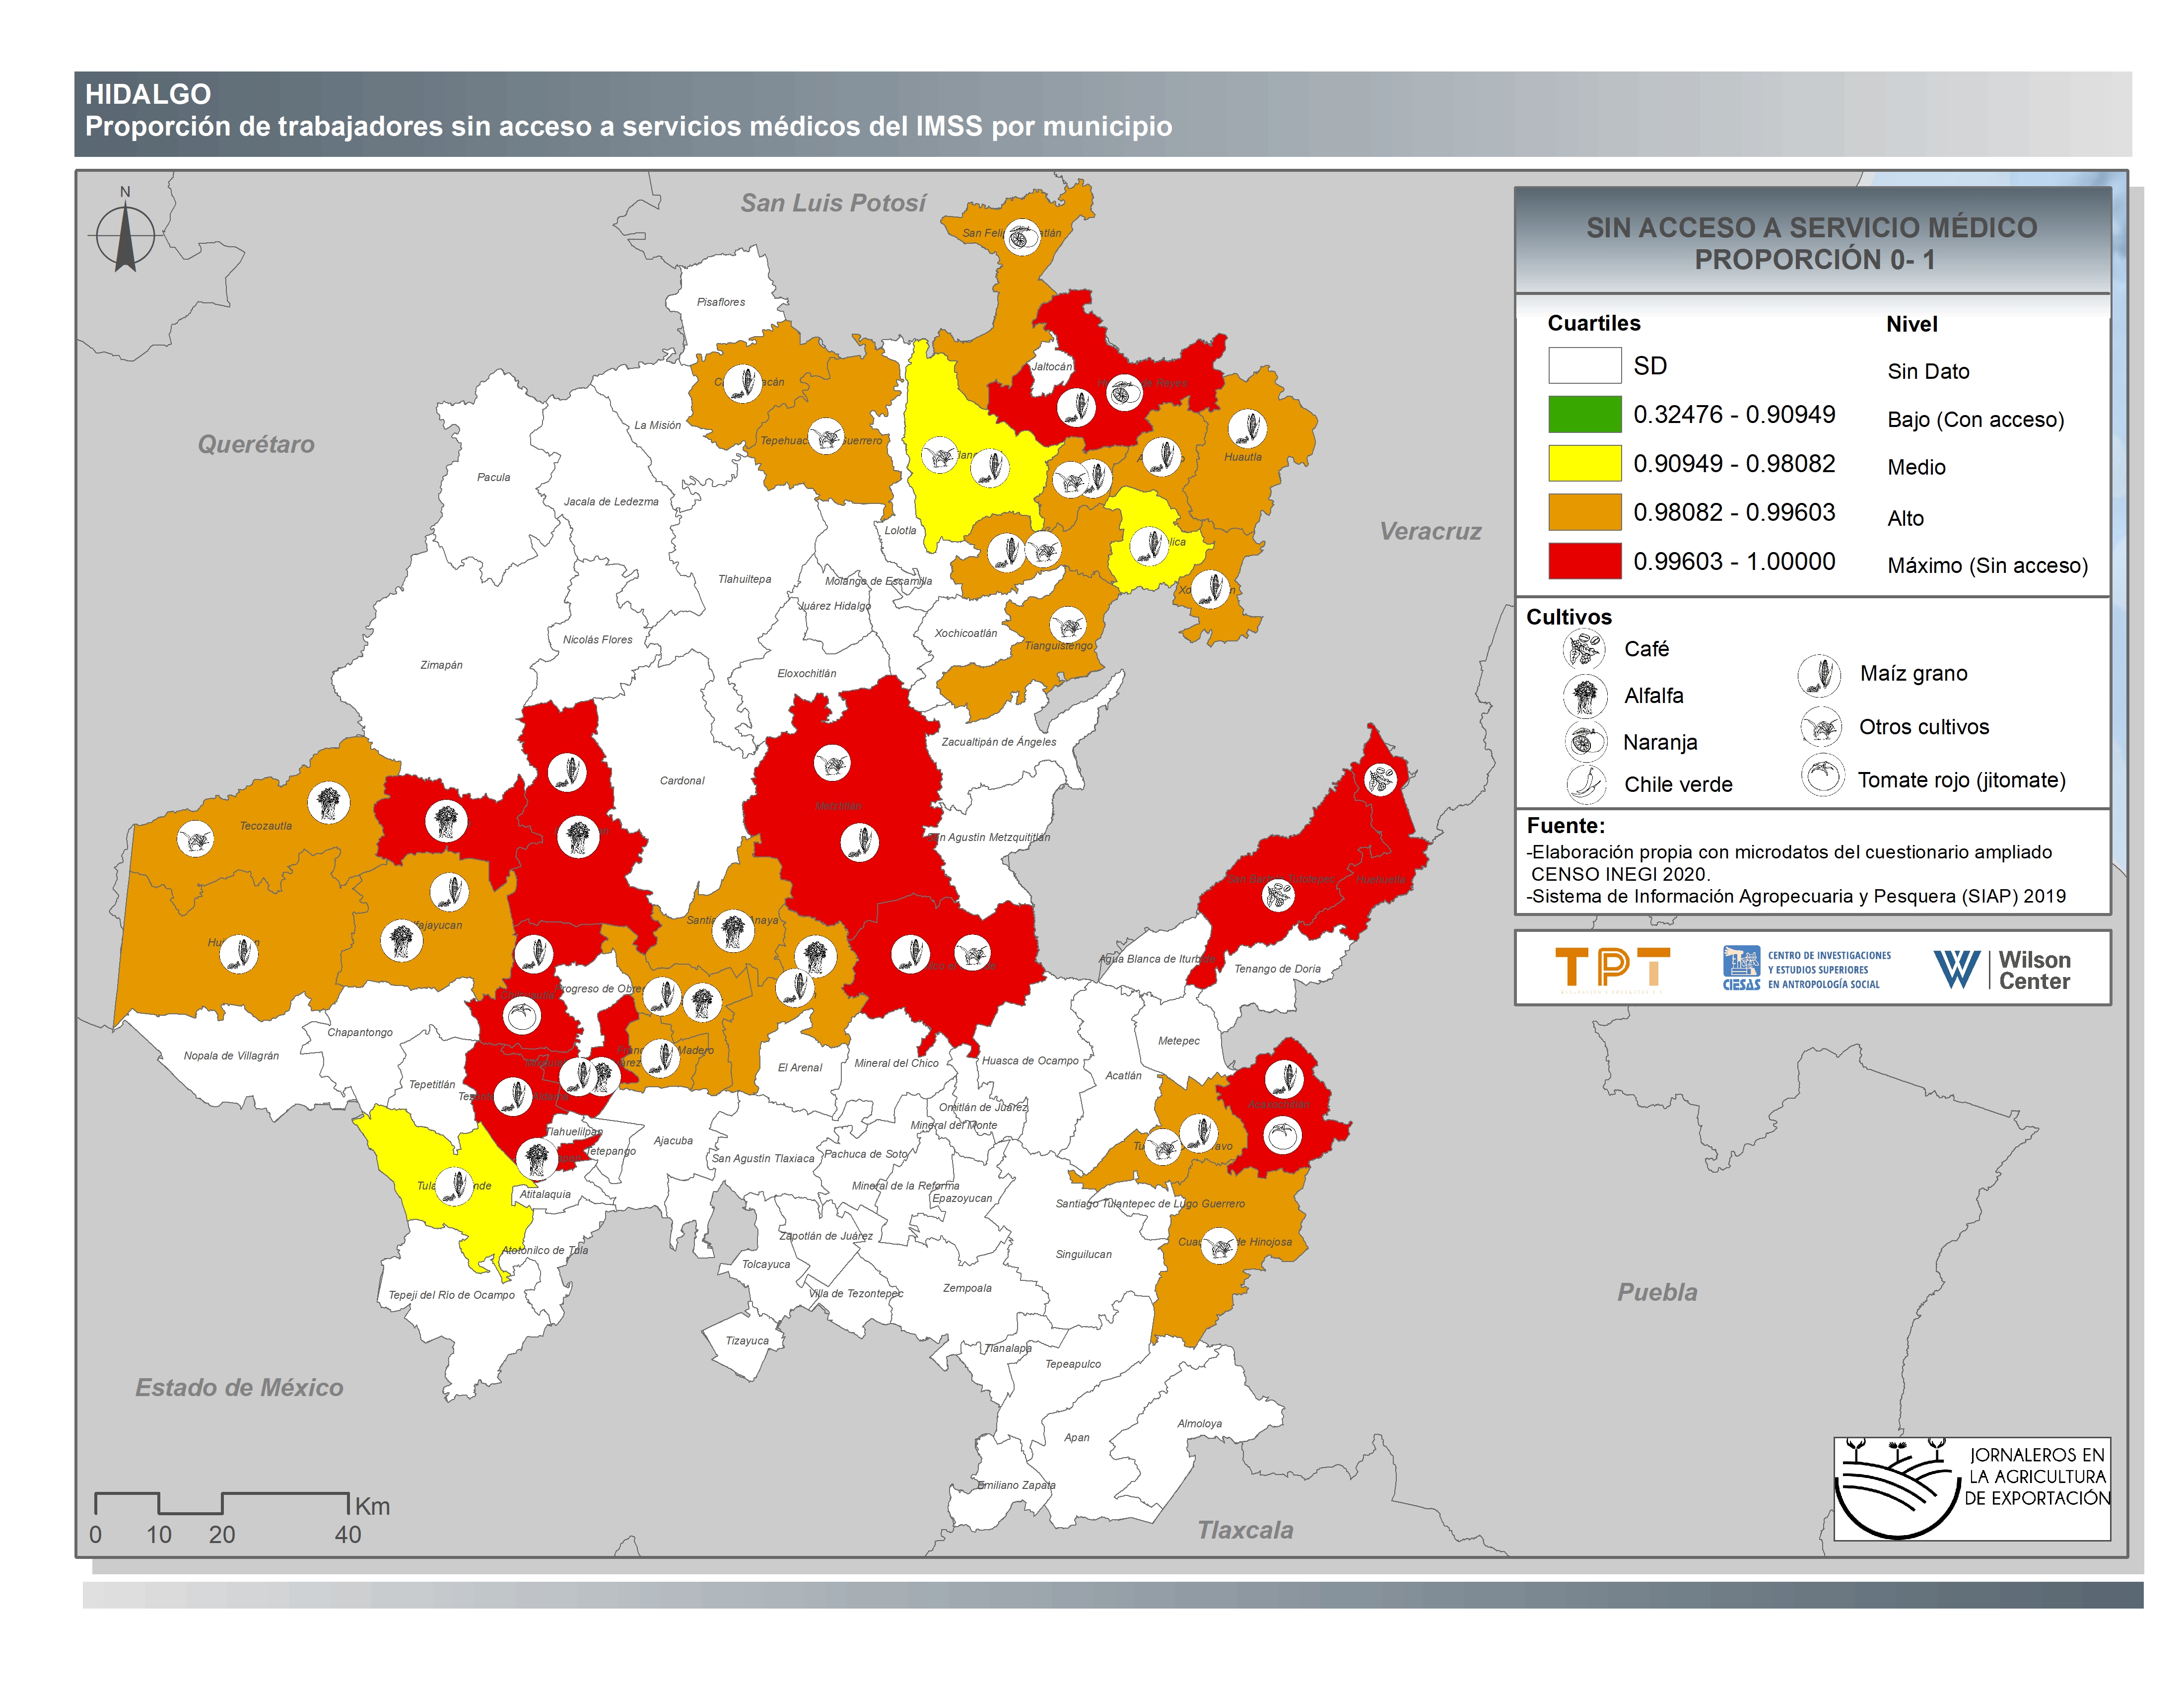Click the Maíz grano icon in legend
This screenshot has width=2184, height=1688.
click(1819, 675)
